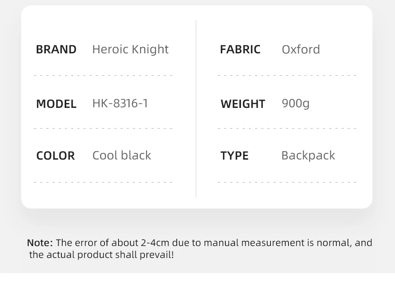Click the BRAND label
Screen dimensions: 395x293
tap(56, 49)
